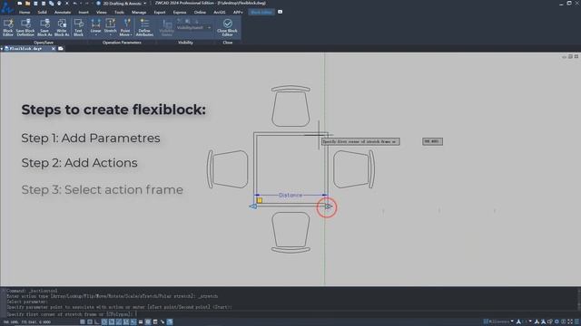The width and height of the screenshot is (581, 326).
Task: Click the coordinate input box near cursor
Action: (x=432, y=141)
